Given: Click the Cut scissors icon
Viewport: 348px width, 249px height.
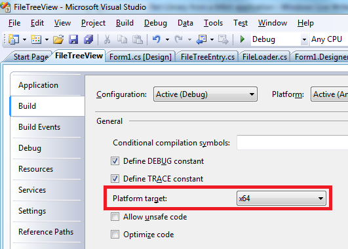Looking at the screenshot, I should tap(107, 39).
